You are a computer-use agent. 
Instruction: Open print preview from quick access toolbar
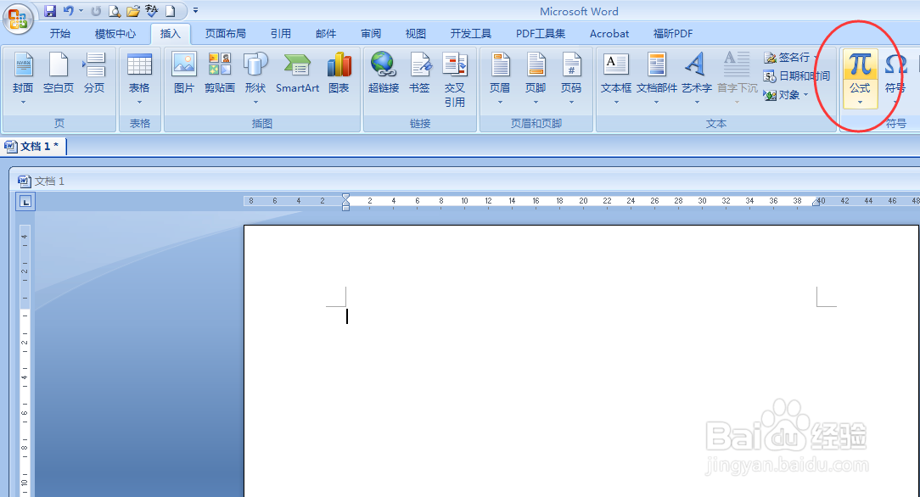coord(115,11)
